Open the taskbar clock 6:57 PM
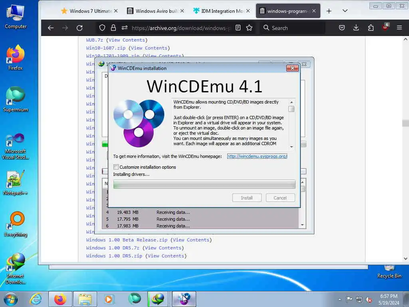 pos(389,299)
